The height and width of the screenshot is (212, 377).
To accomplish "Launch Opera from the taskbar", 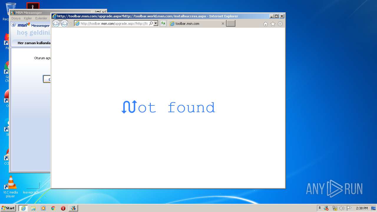I will click(63, 208).
